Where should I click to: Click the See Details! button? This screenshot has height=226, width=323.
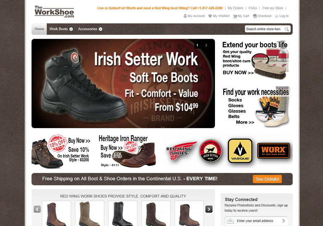[267, 179]
